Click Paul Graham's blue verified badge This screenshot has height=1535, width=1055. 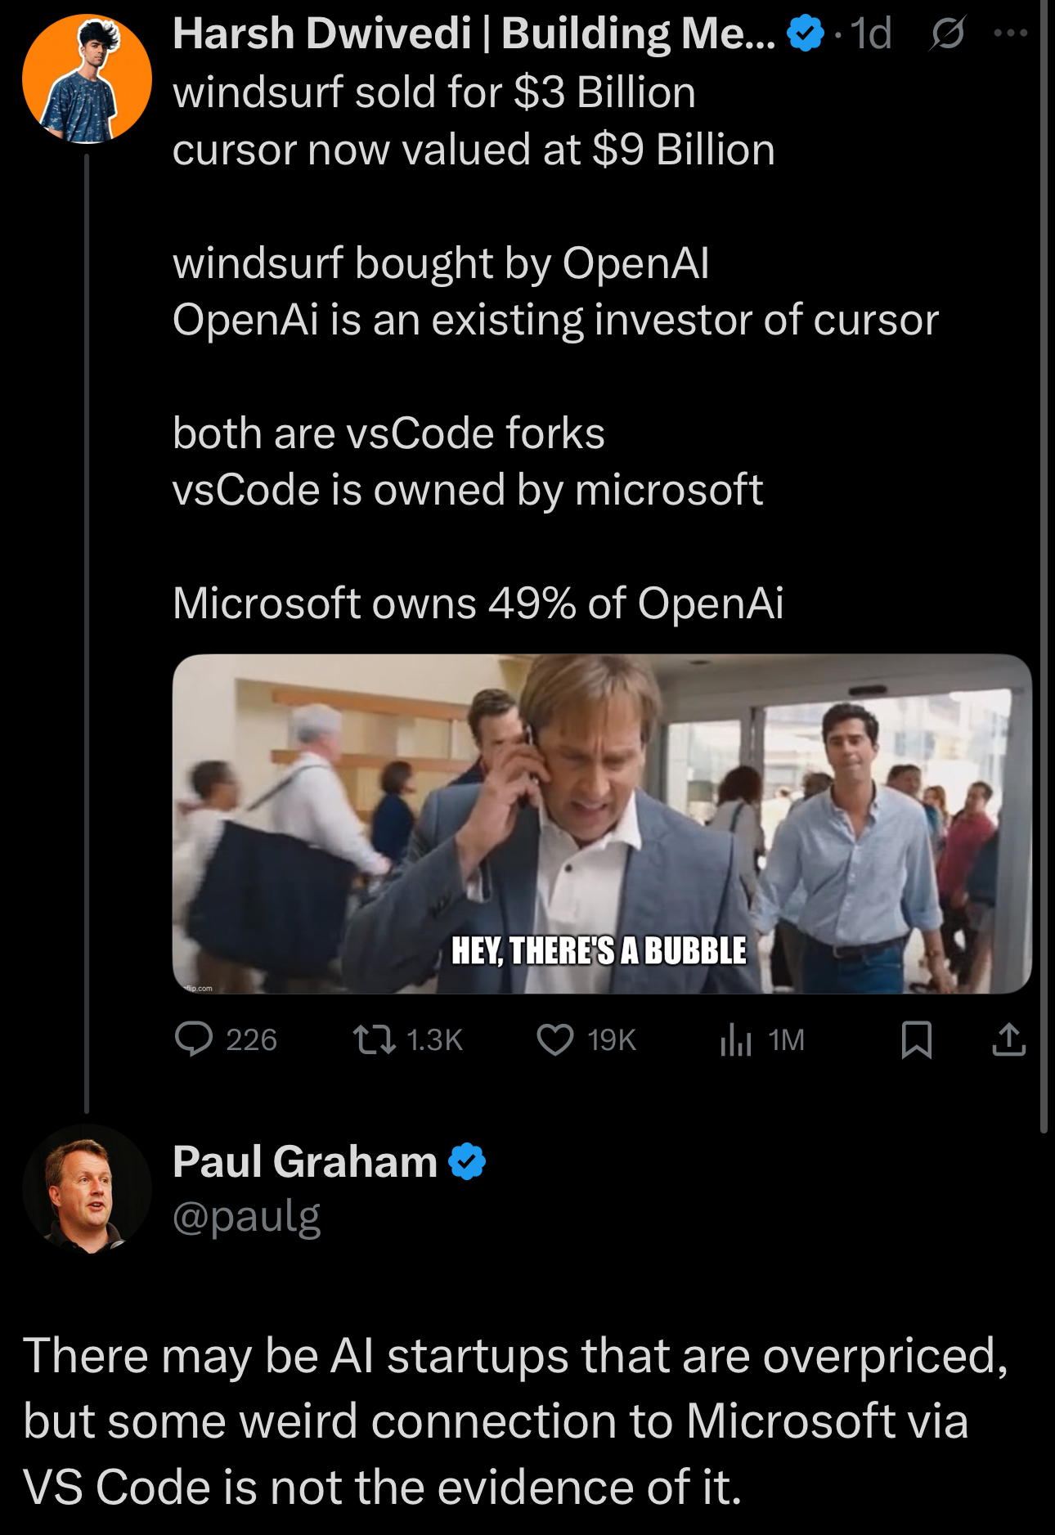467,1161
